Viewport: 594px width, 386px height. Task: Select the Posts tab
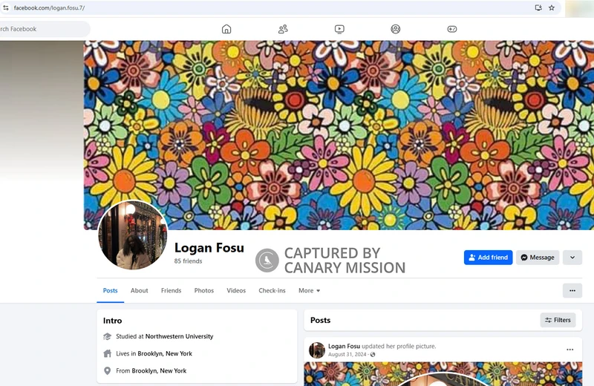click(110, 290)
